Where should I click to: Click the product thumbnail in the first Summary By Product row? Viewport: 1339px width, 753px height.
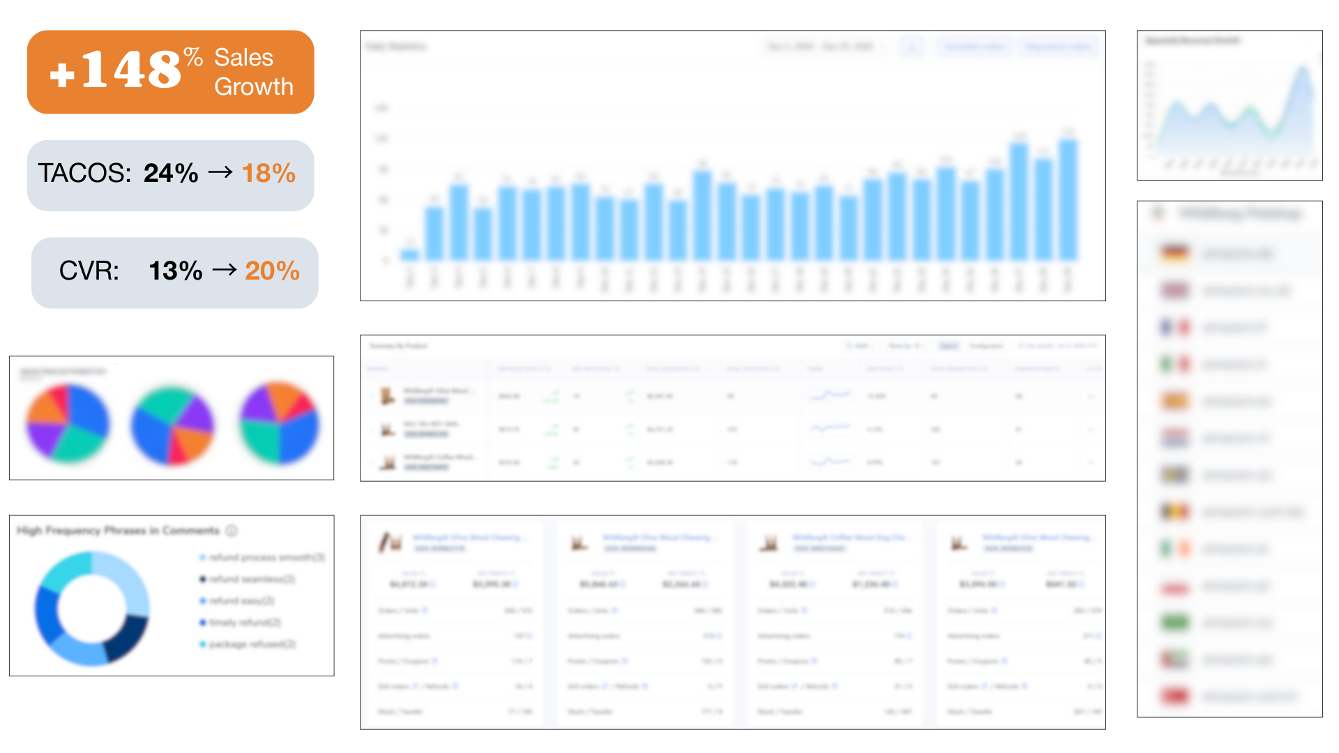[x=386, y=395]
